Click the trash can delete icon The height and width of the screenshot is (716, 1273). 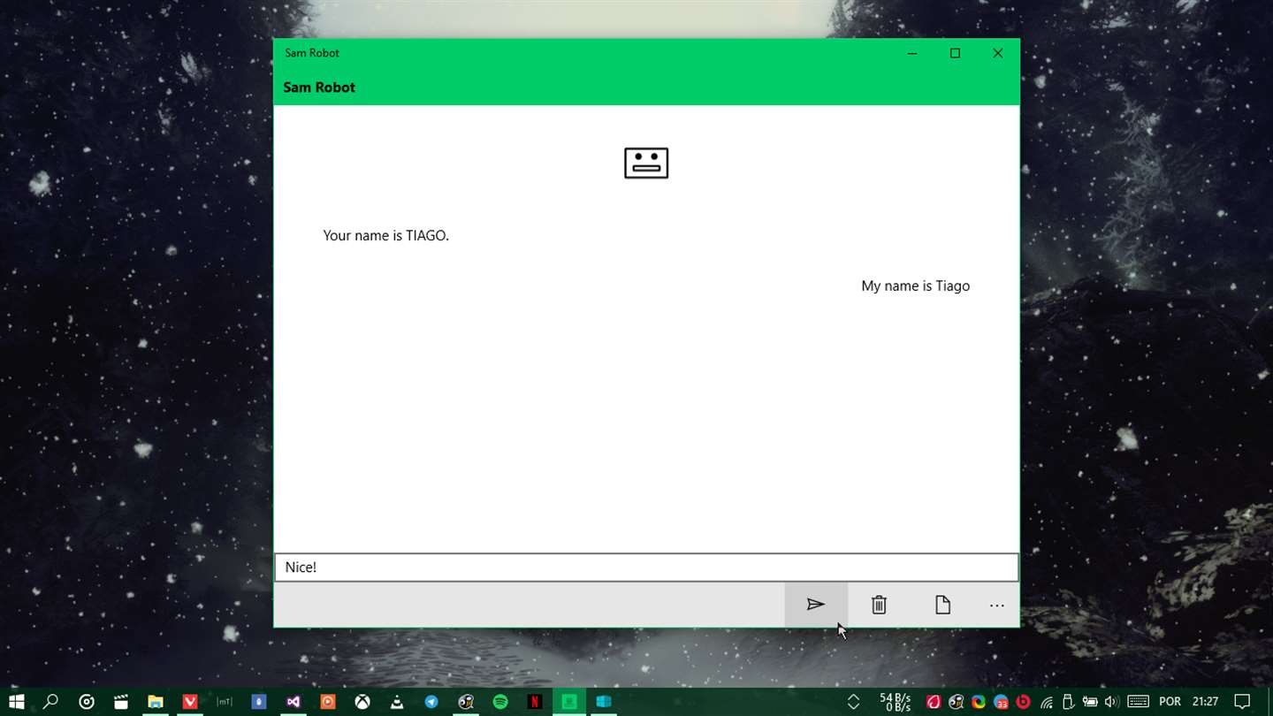click(x=879, y=605)
